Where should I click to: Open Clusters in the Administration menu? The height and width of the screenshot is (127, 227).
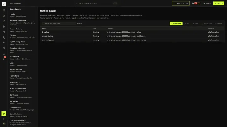pyautogui.click(x=22, y=36)
